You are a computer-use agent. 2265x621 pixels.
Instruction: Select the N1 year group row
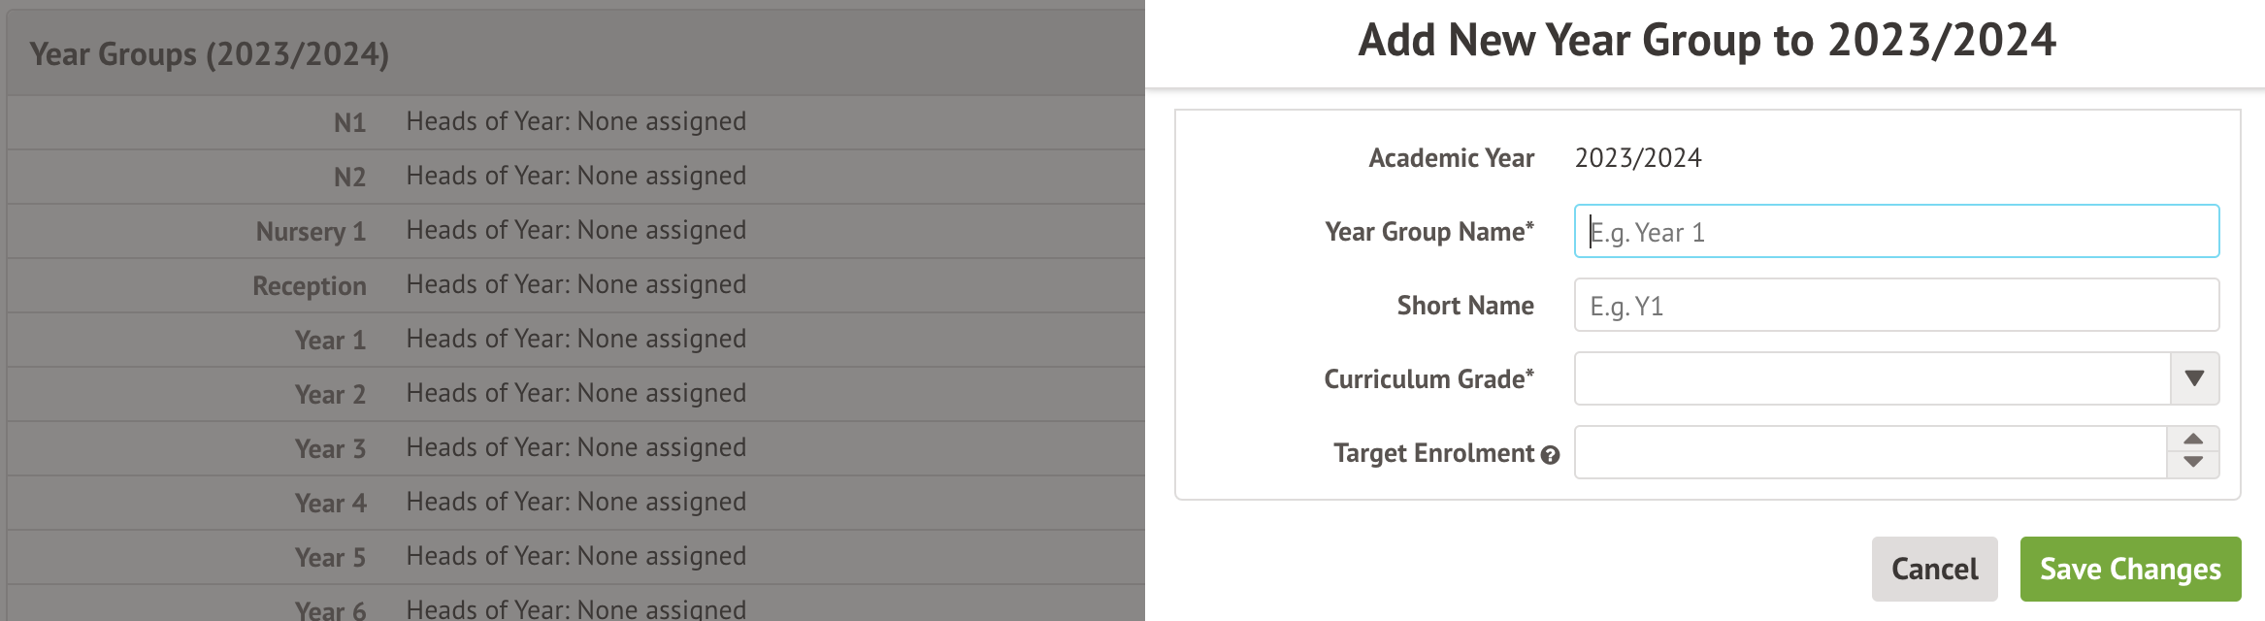(x=574, y=122)
